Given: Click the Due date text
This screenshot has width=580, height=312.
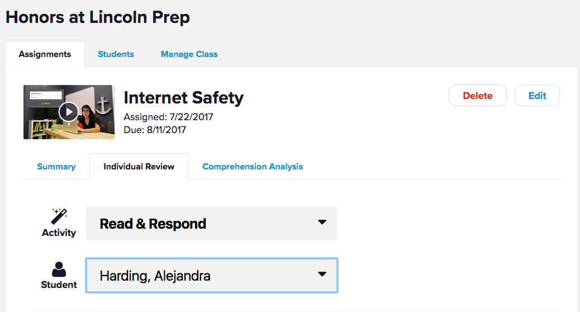Looking at the screenshot, I should (155, 130).
